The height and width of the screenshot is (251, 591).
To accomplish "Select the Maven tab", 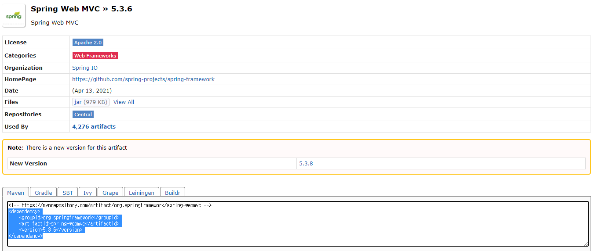I will pos(16,193).
